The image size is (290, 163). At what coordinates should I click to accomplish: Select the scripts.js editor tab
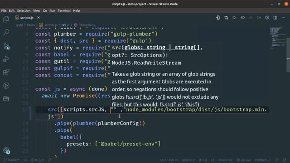click(27, 18)
